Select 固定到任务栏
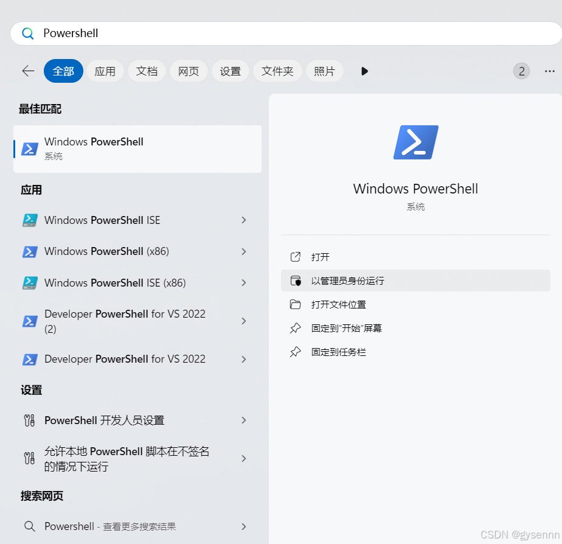Image resolution: width=562 pixels, height=544 pixels. pos(415,352)
